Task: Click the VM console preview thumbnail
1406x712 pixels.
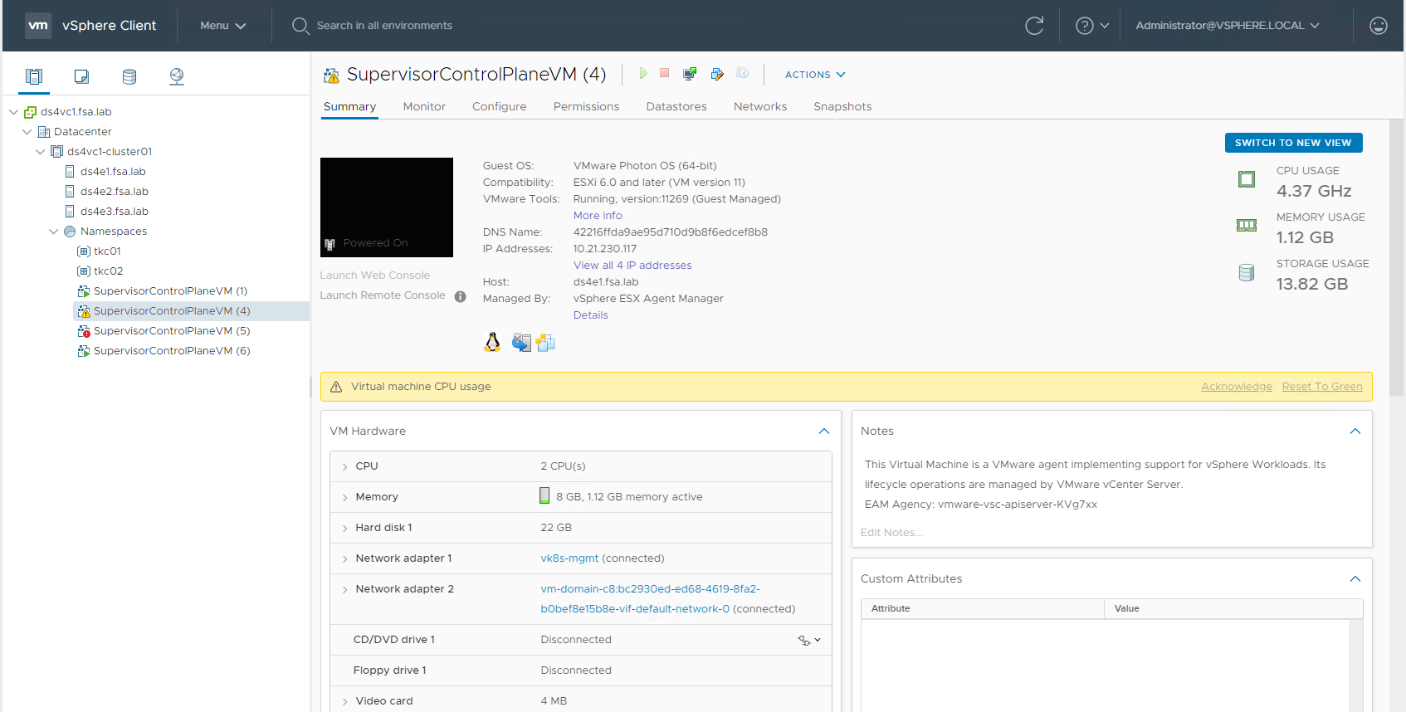Action: point(387,207)
